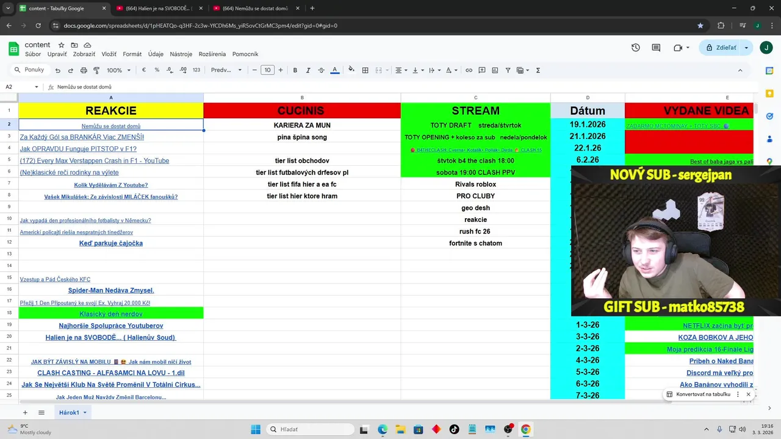Open the functions sigma menu

click(x=538, y=70)
